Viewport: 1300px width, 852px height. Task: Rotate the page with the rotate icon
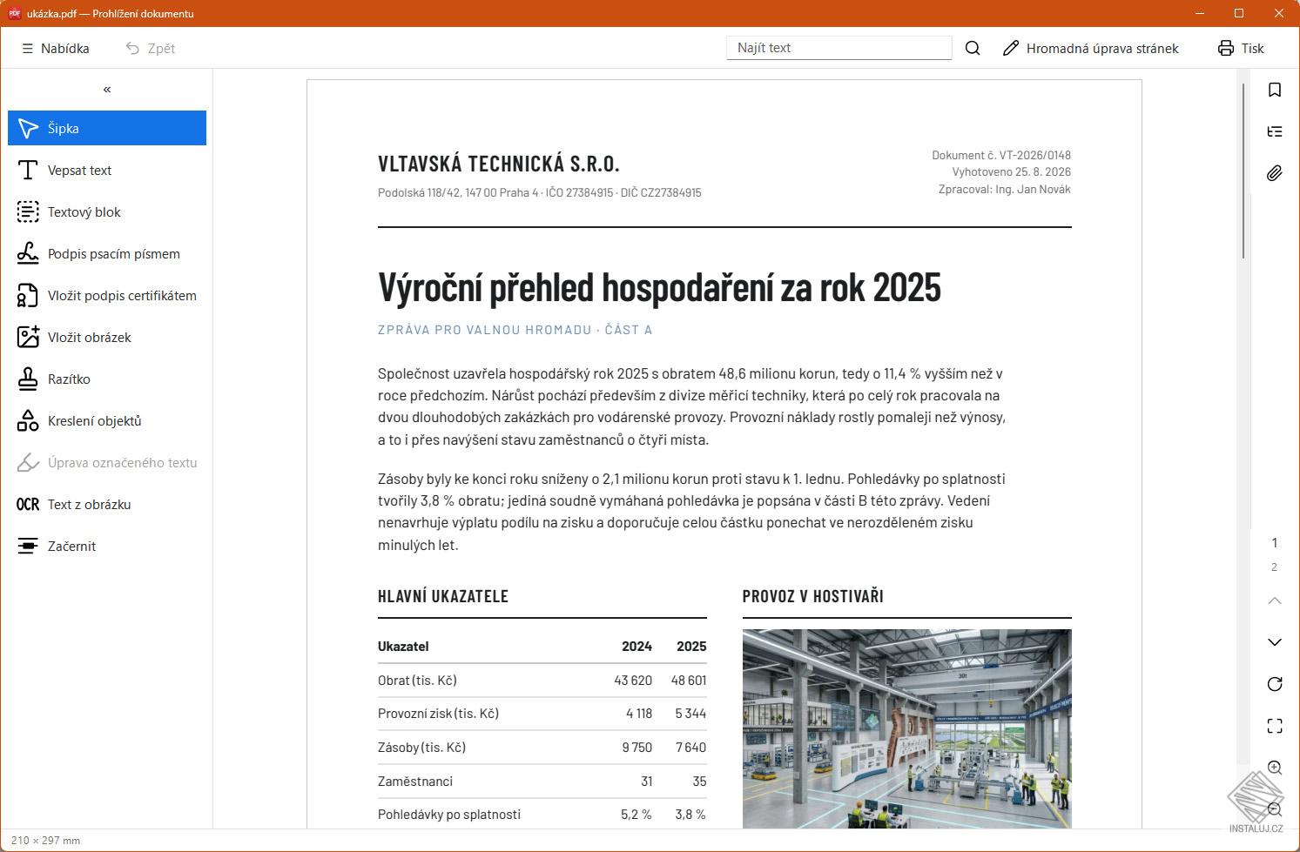(x=1275, y=684)
